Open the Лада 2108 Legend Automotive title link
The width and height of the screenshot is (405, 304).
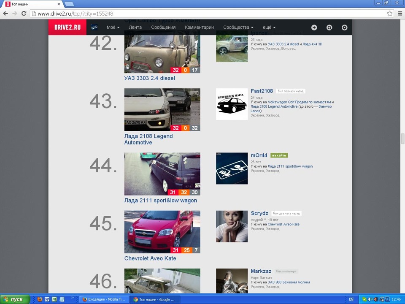pyautogui.click(x=148, y=139)
